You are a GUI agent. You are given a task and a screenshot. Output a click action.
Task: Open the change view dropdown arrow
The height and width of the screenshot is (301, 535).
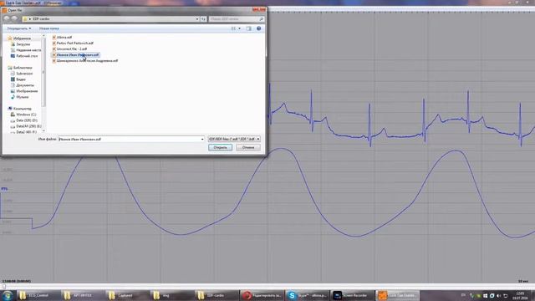coord(239,28)
